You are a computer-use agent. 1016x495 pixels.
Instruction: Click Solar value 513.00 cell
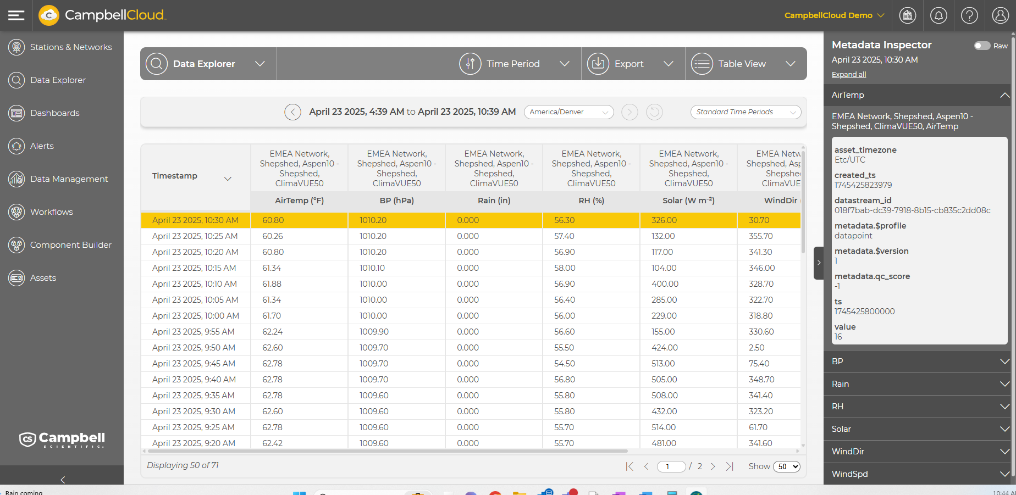pos(663,364)
